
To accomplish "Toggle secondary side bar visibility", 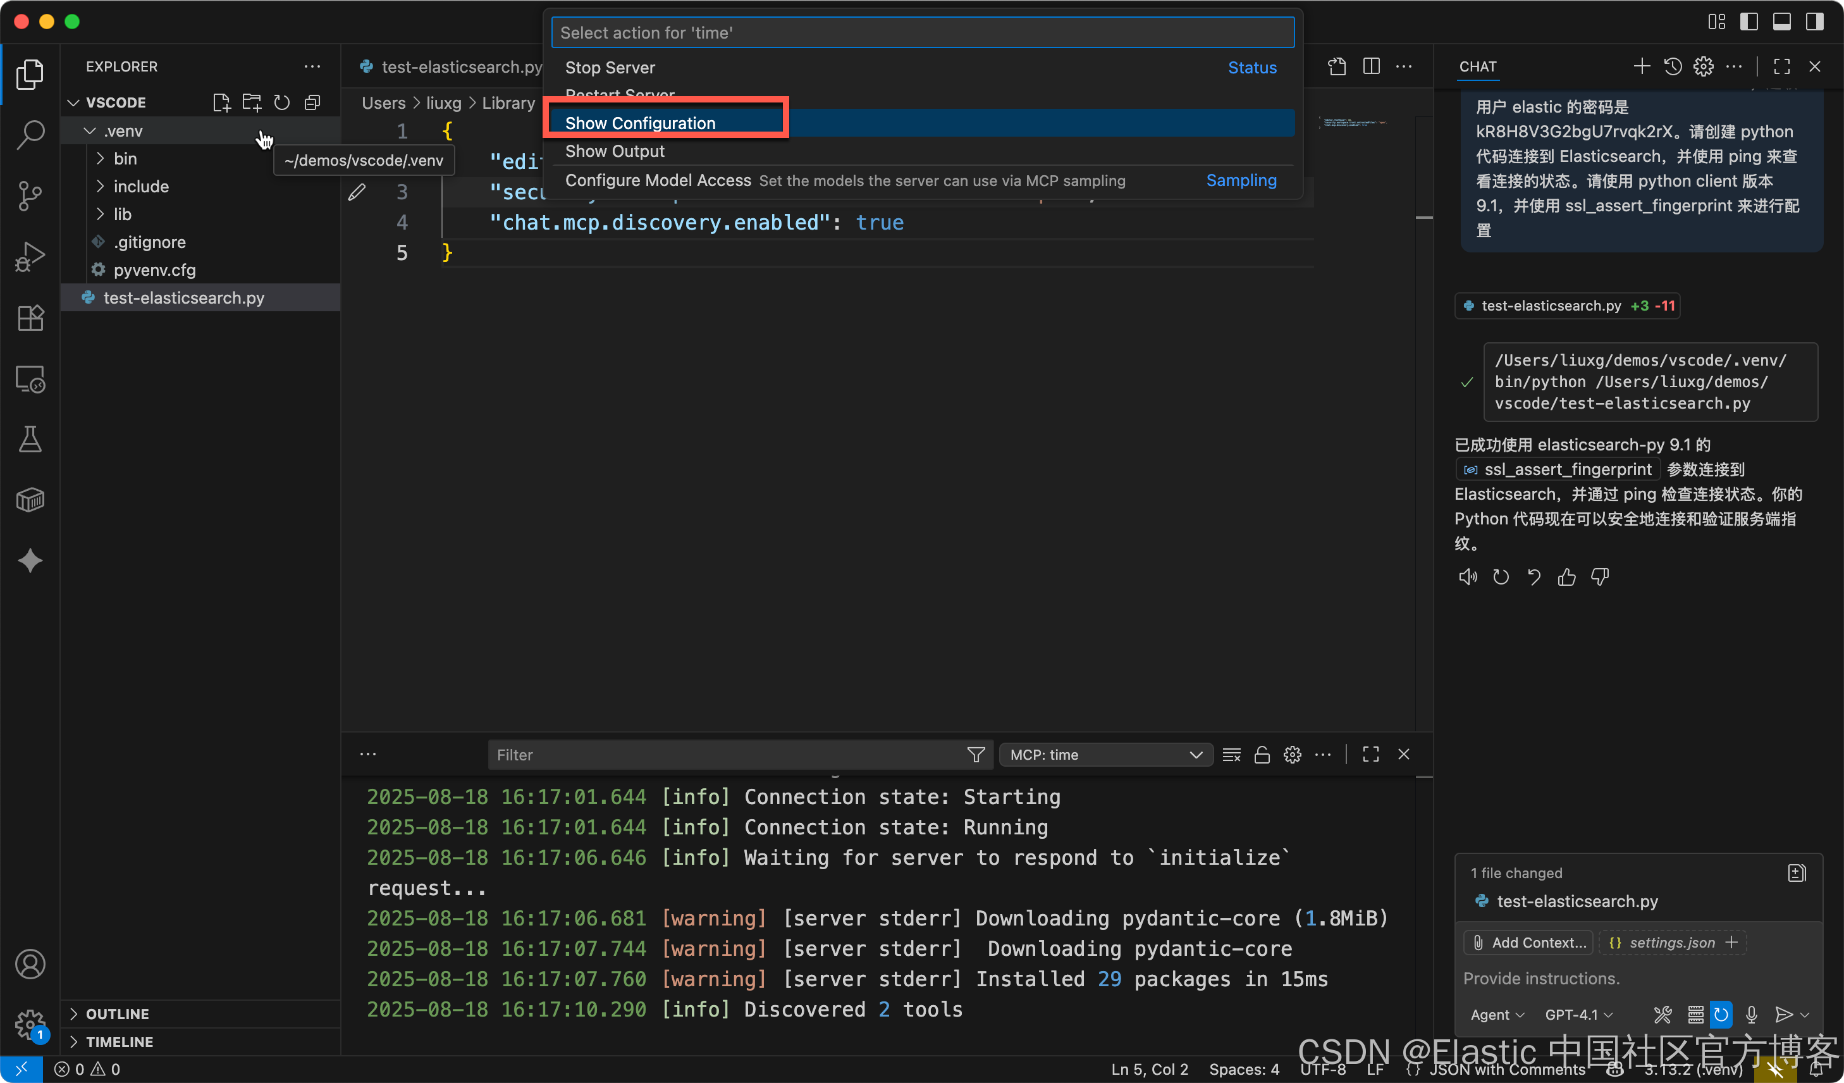I will (x=1814, y=22).
